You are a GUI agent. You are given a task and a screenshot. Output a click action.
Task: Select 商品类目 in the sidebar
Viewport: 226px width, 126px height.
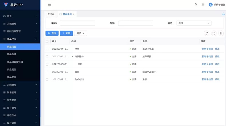pyautogui.click(x=20, y=47)
